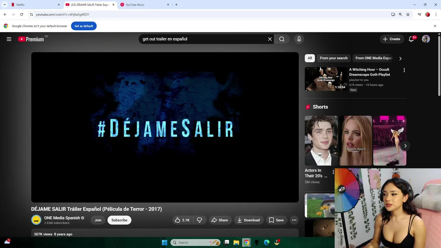This screenshot has height=248, width=441.
Task: Dismiss the default browser infobar
Action: point(435,26)
